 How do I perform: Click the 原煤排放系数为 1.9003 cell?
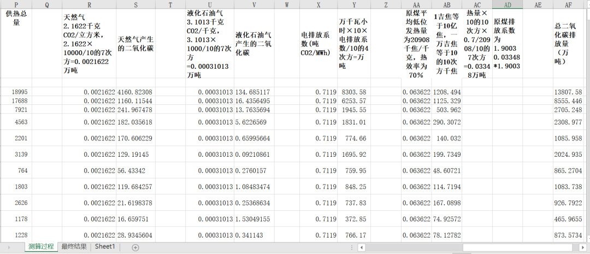508,43
